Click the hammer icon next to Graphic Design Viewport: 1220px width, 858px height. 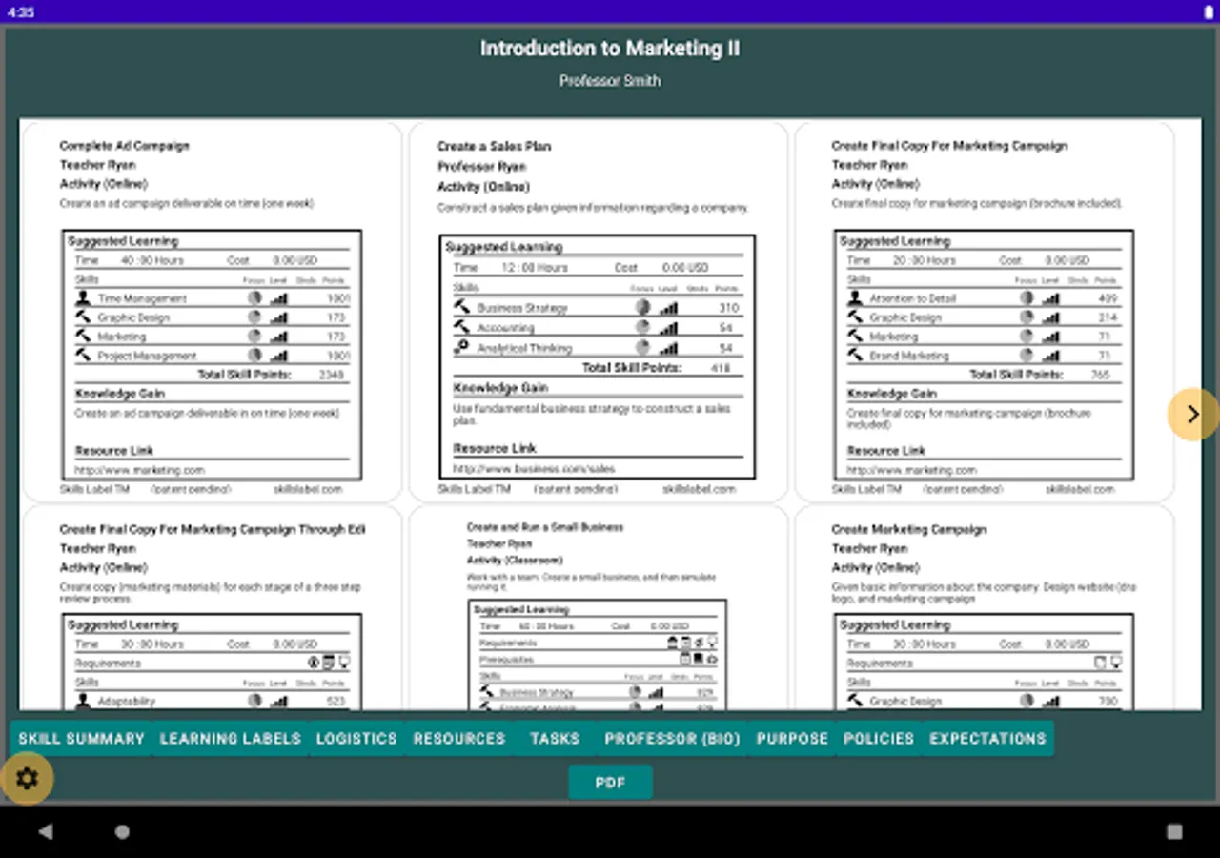84,317
